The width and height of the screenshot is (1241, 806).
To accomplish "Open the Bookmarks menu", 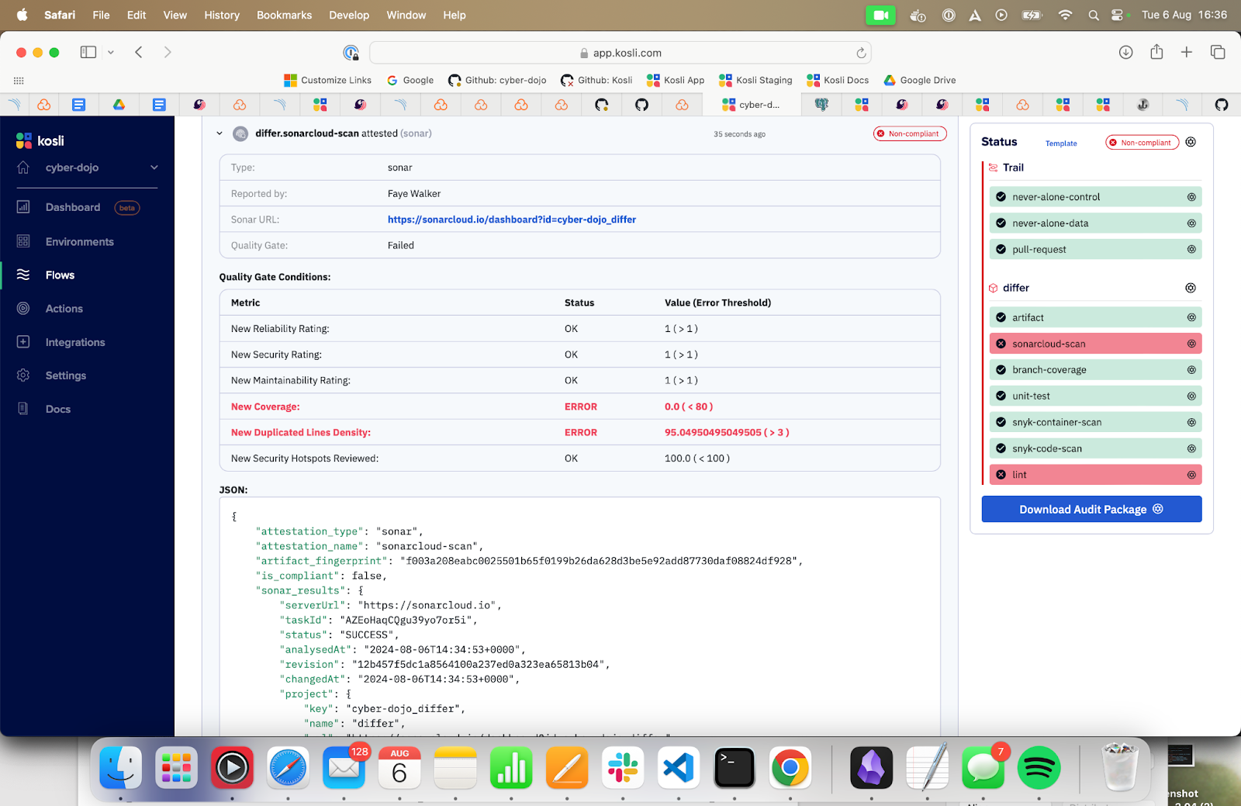I will pyautogui.click(x=284, y=15).
